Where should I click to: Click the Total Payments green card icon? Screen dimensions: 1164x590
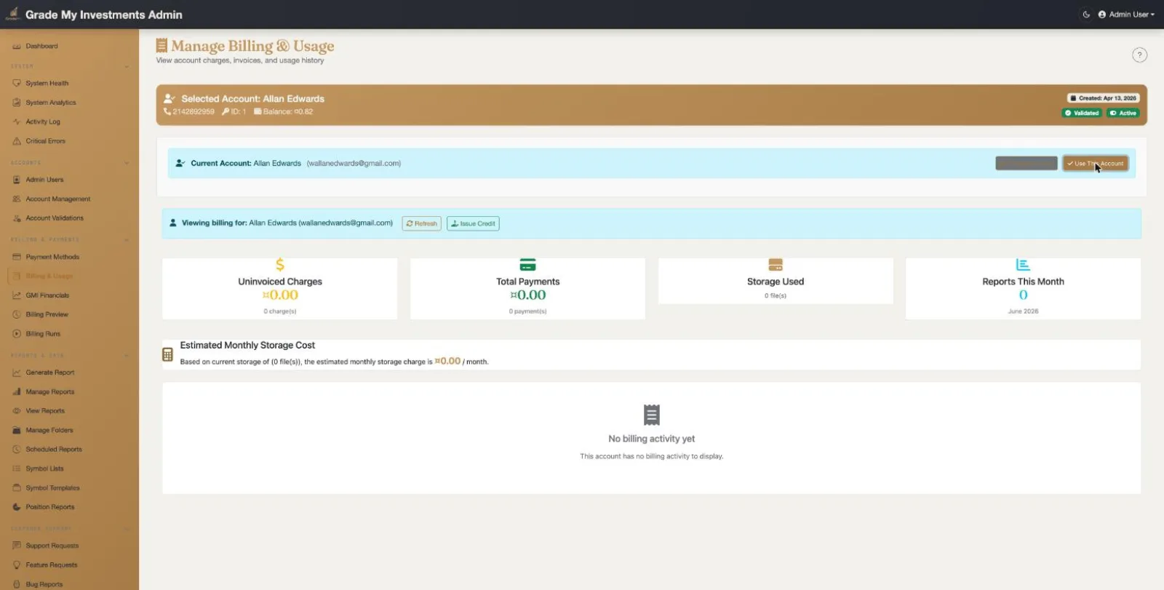pos(527,265)
